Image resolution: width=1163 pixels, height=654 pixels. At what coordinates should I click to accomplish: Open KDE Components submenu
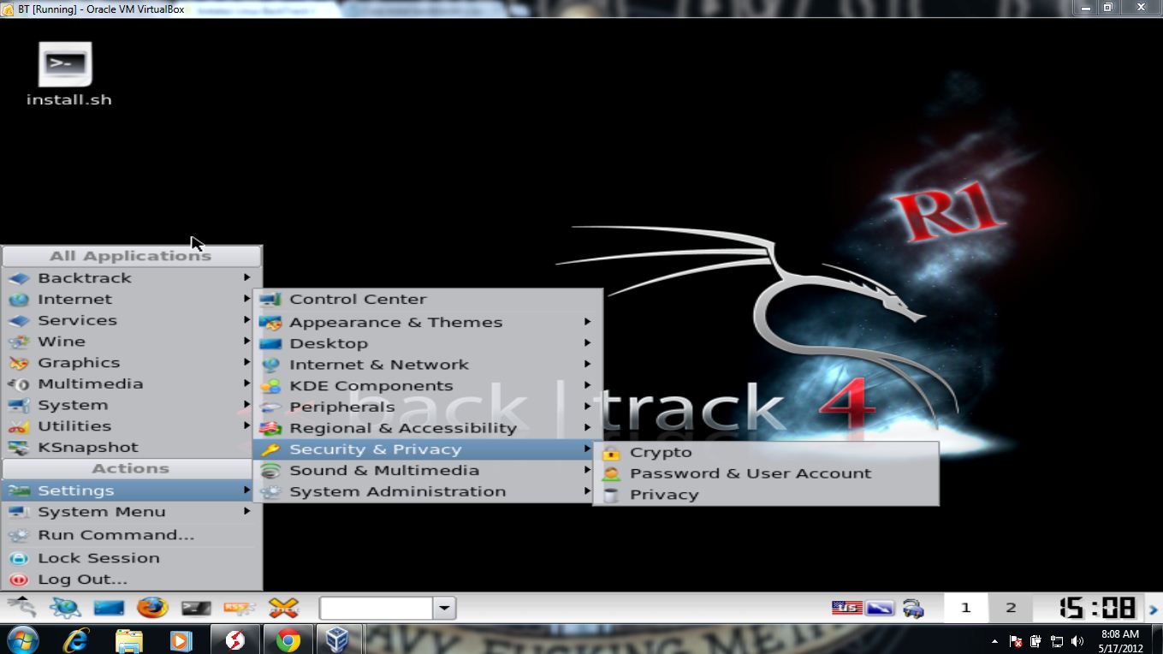pyautogui.click(x=428, y=385)
